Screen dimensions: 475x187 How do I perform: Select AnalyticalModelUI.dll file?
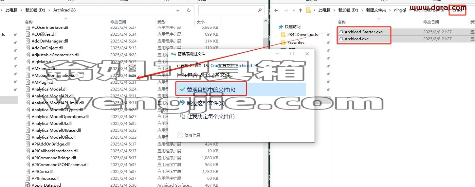tap(52, 123)
